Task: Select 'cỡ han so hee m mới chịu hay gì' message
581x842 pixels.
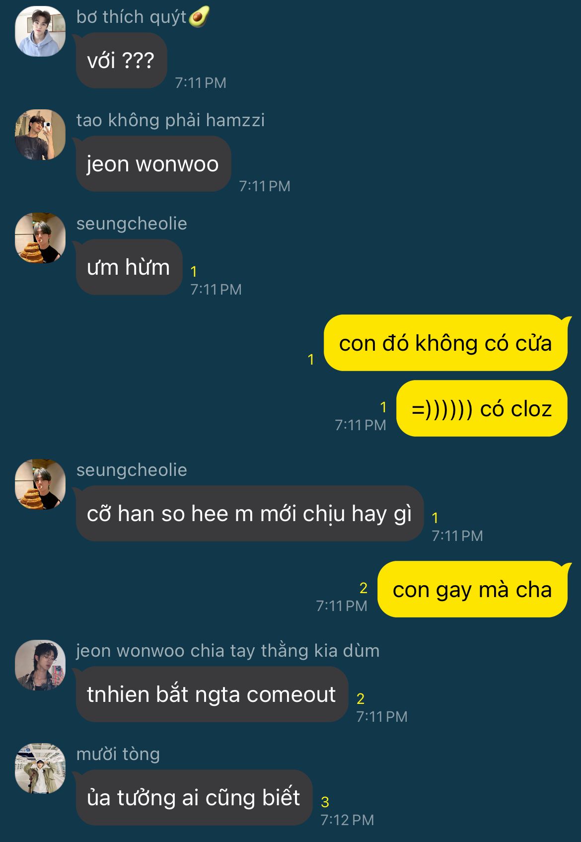Action: point(250,514)
